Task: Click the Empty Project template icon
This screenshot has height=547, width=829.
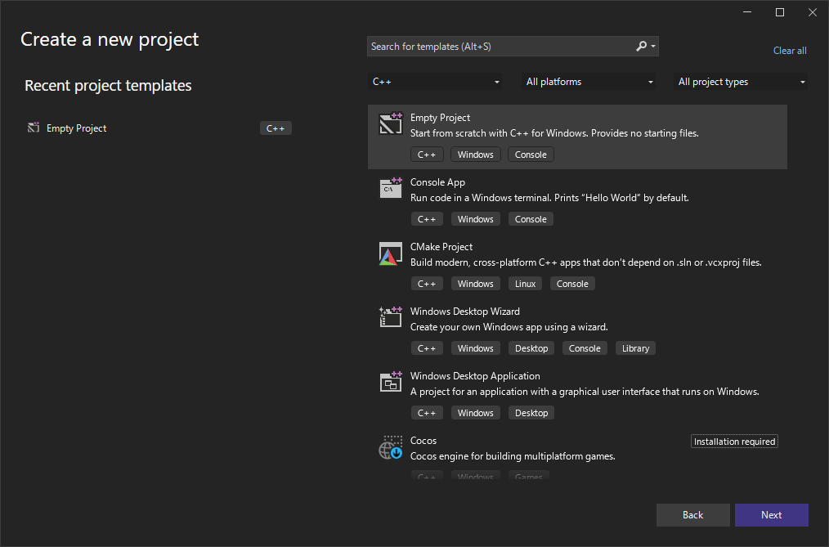Action: point(391,123)
